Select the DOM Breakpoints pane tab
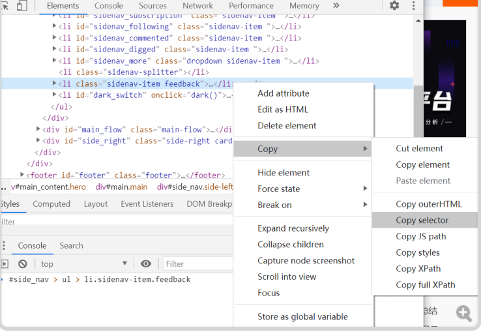 209,204
